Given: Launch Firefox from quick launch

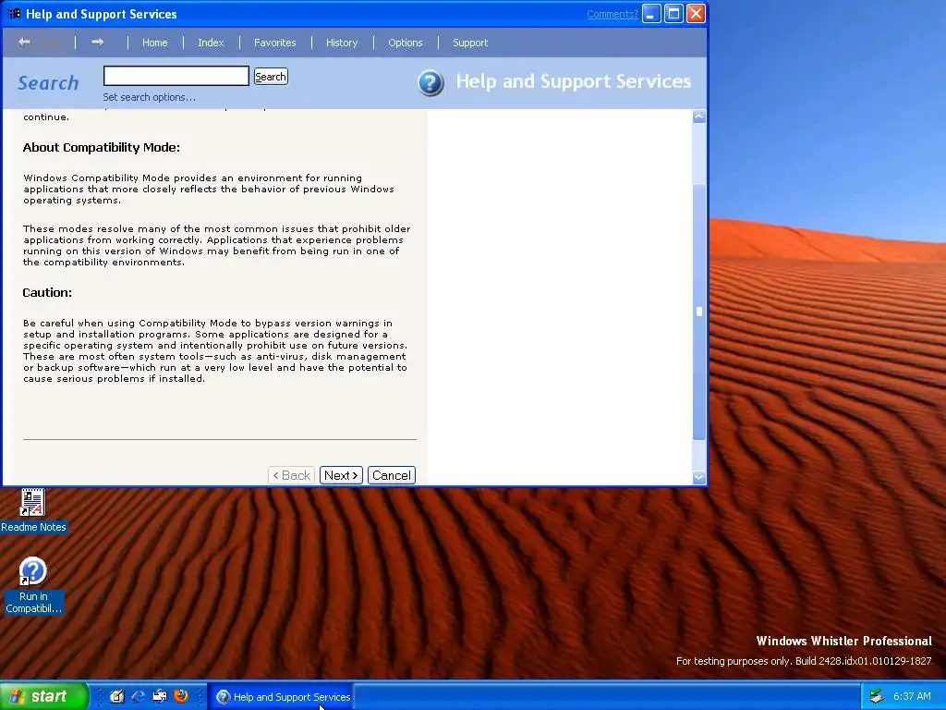Looking at the screenshot, I should pos(181,697).
